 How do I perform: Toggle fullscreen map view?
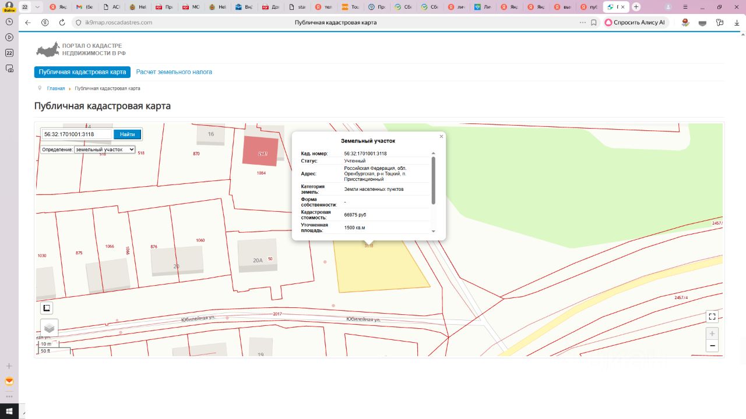click(712, 317)
